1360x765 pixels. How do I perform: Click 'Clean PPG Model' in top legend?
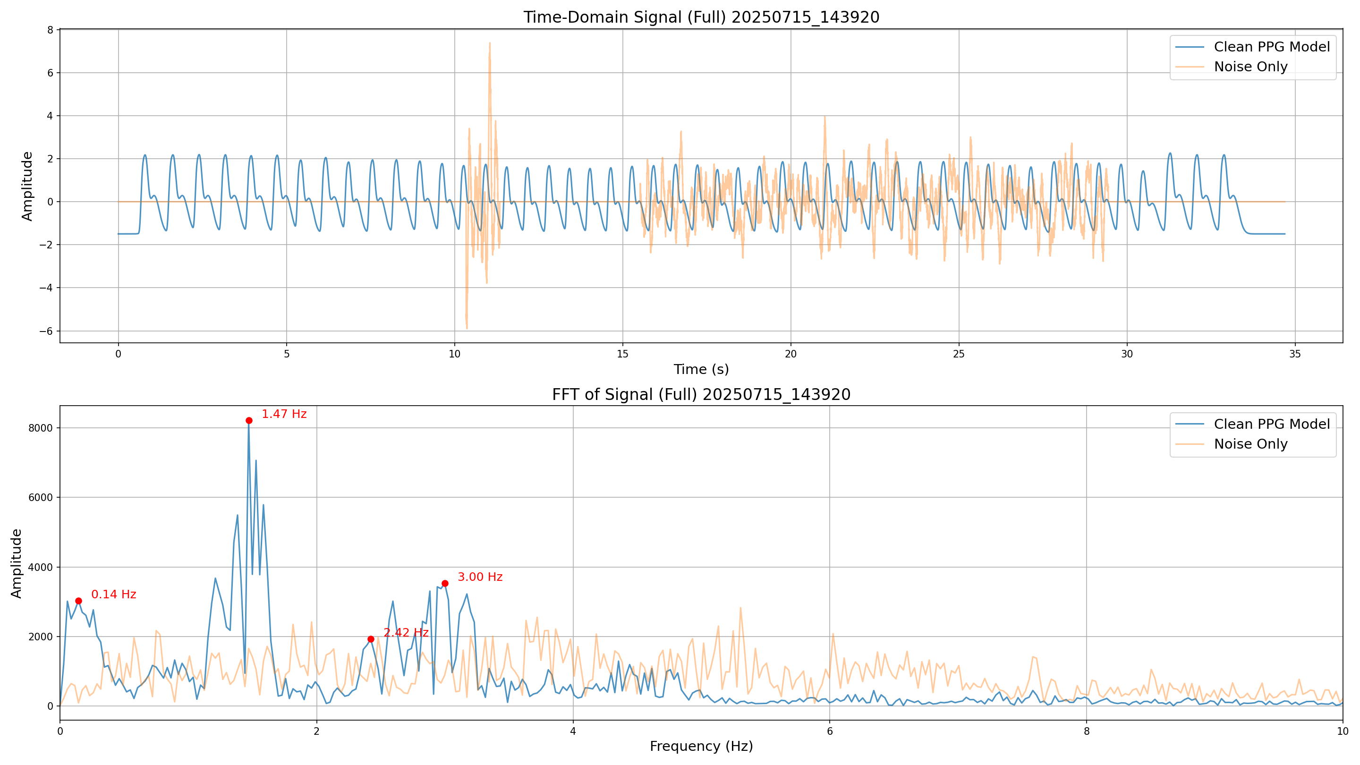pos(1271,47)
